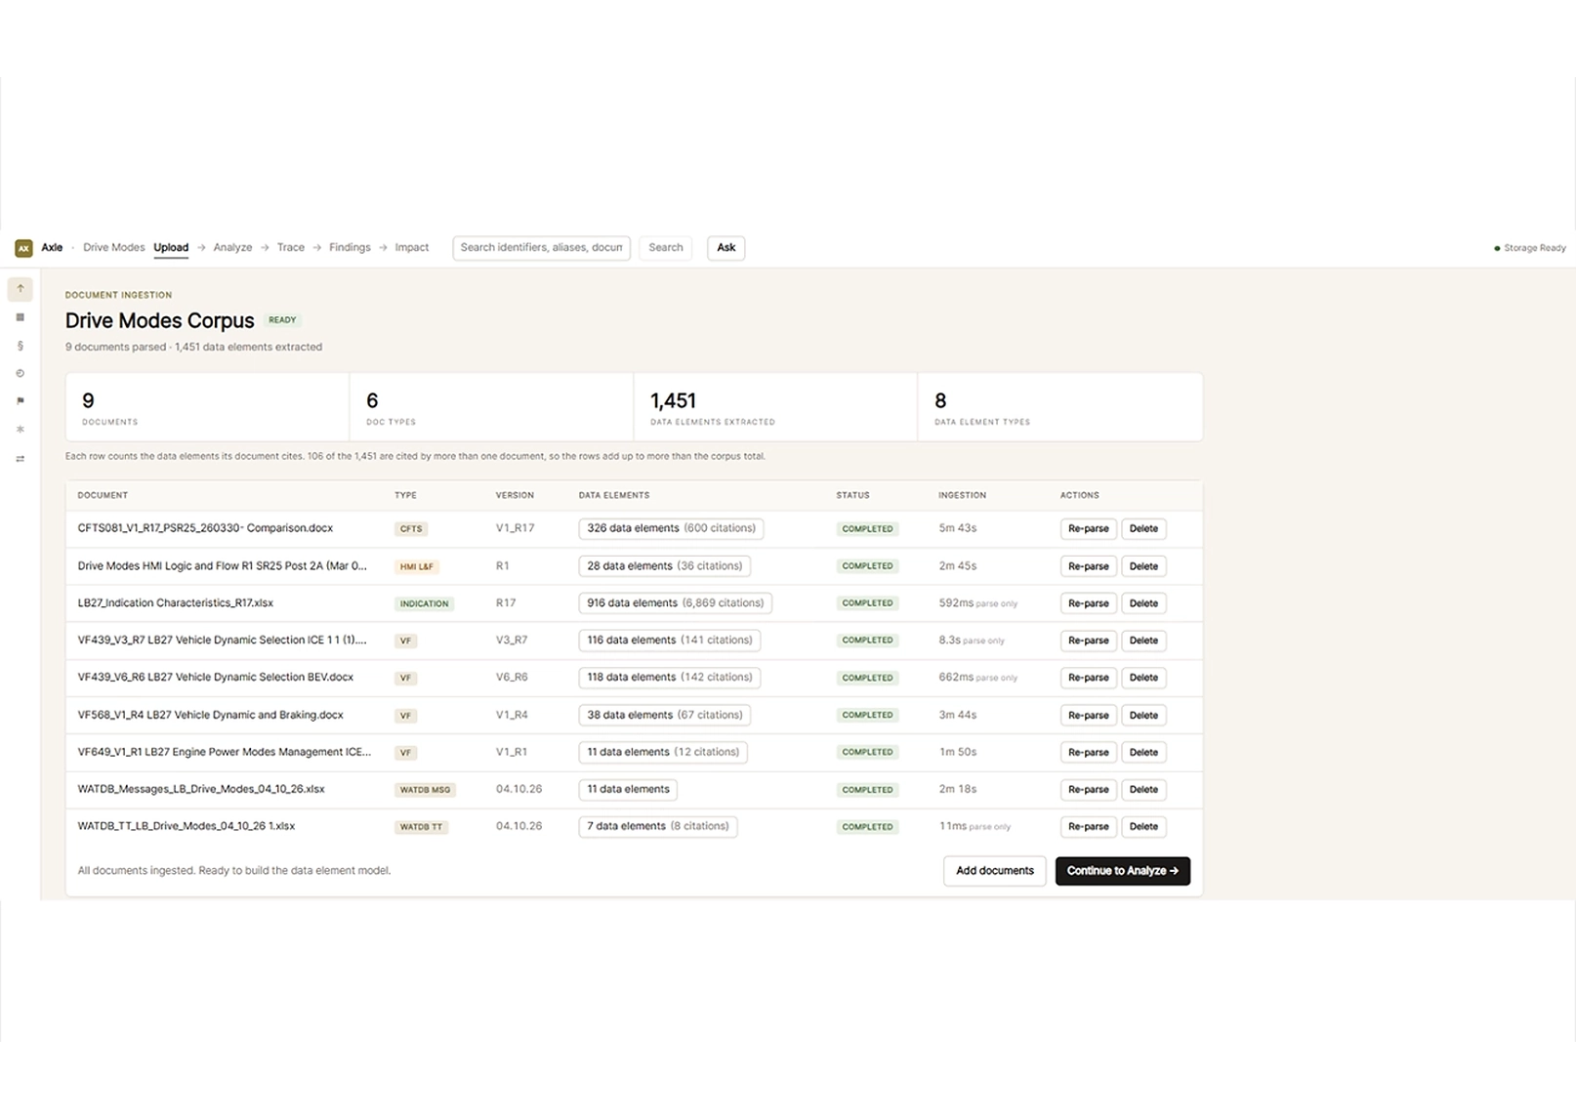Click Continue to Analyze button
The image size is (1576, 1119).
click(x=1122, y=871)
